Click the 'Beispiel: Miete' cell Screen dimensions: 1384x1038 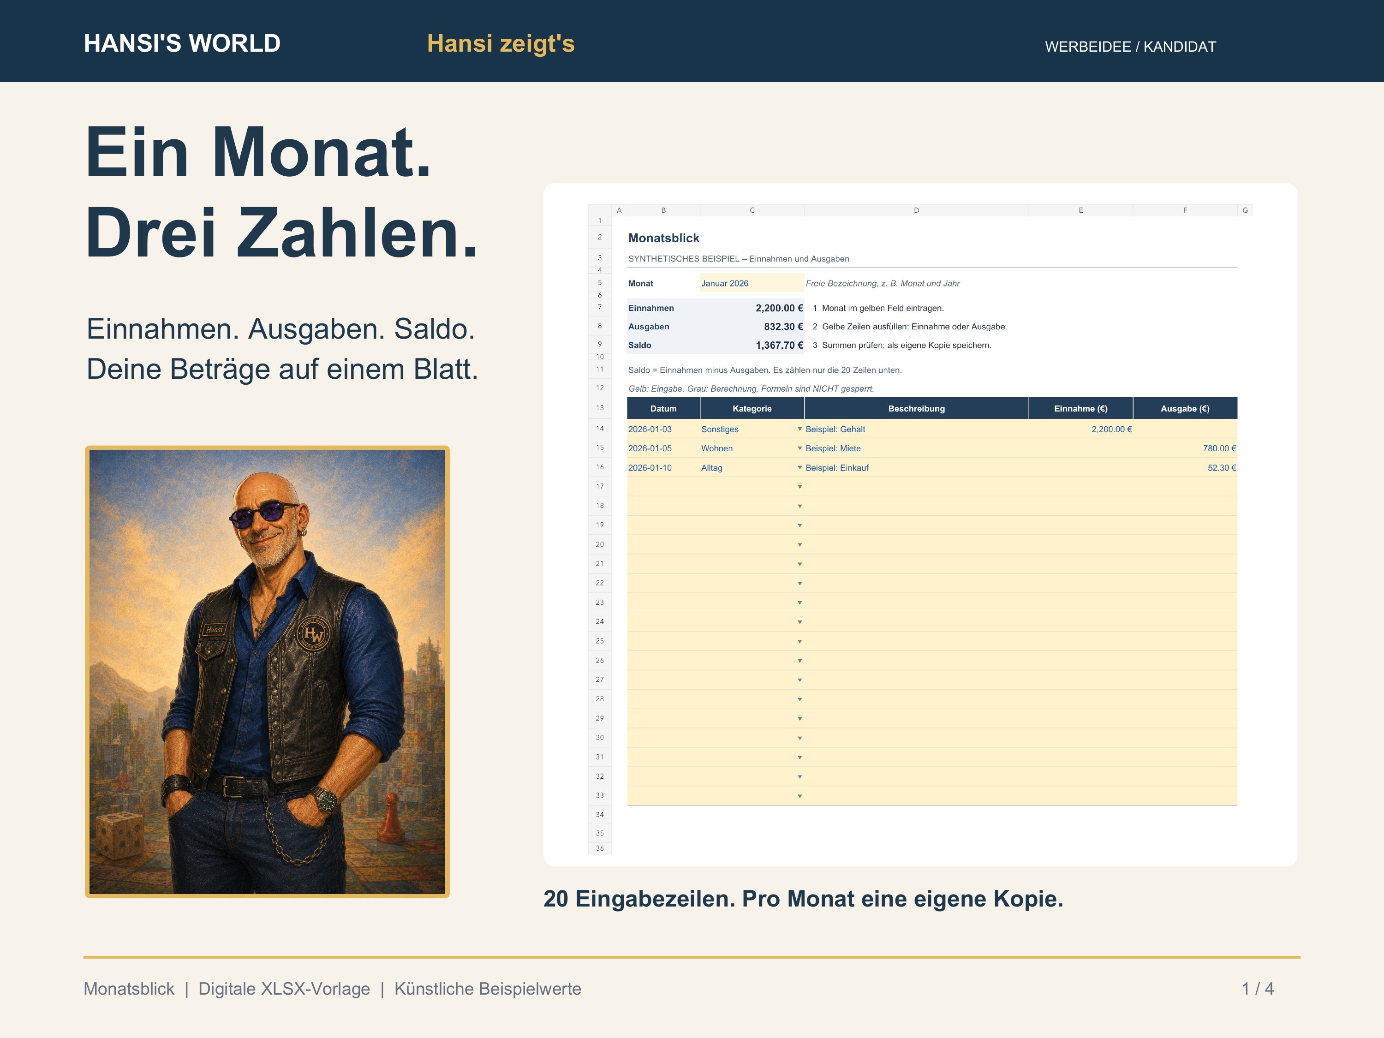coord(917,448)
